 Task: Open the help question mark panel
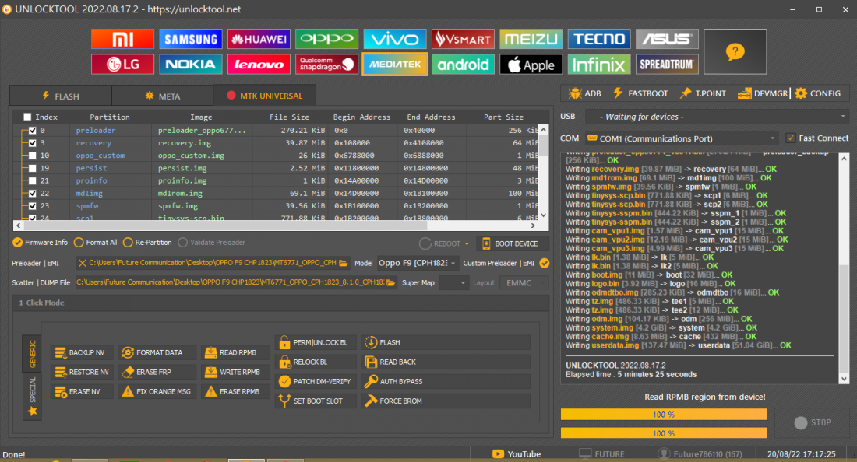[x=735, y=52]
